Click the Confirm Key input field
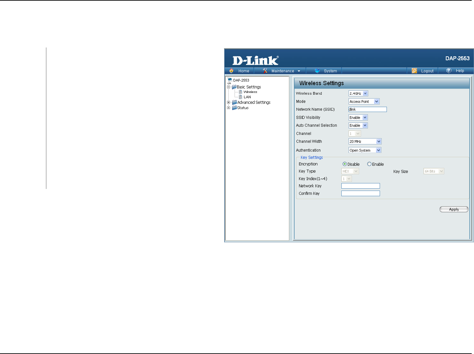This screenshot has width=474, height=354. (x=361, y=194)
